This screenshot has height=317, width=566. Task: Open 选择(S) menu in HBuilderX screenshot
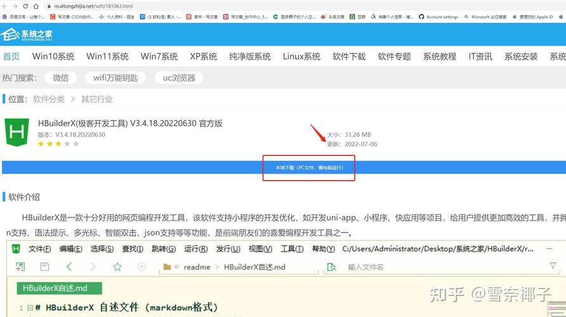(x=102, y=249)
